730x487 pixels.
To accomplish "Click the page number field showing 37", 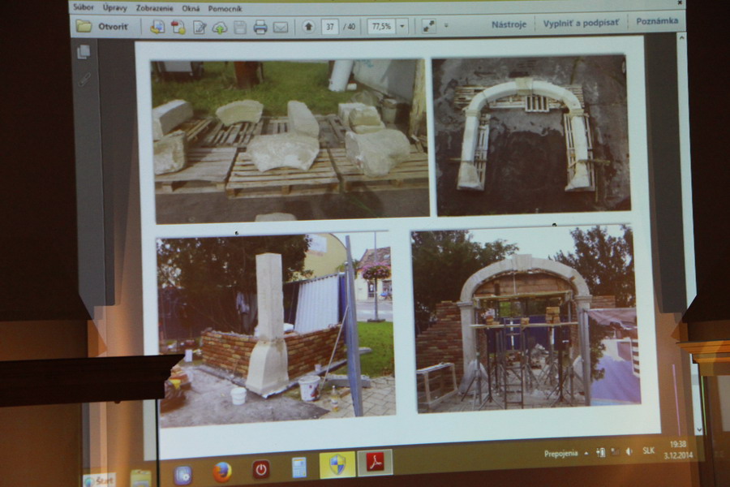I will (x=329, y=27).
